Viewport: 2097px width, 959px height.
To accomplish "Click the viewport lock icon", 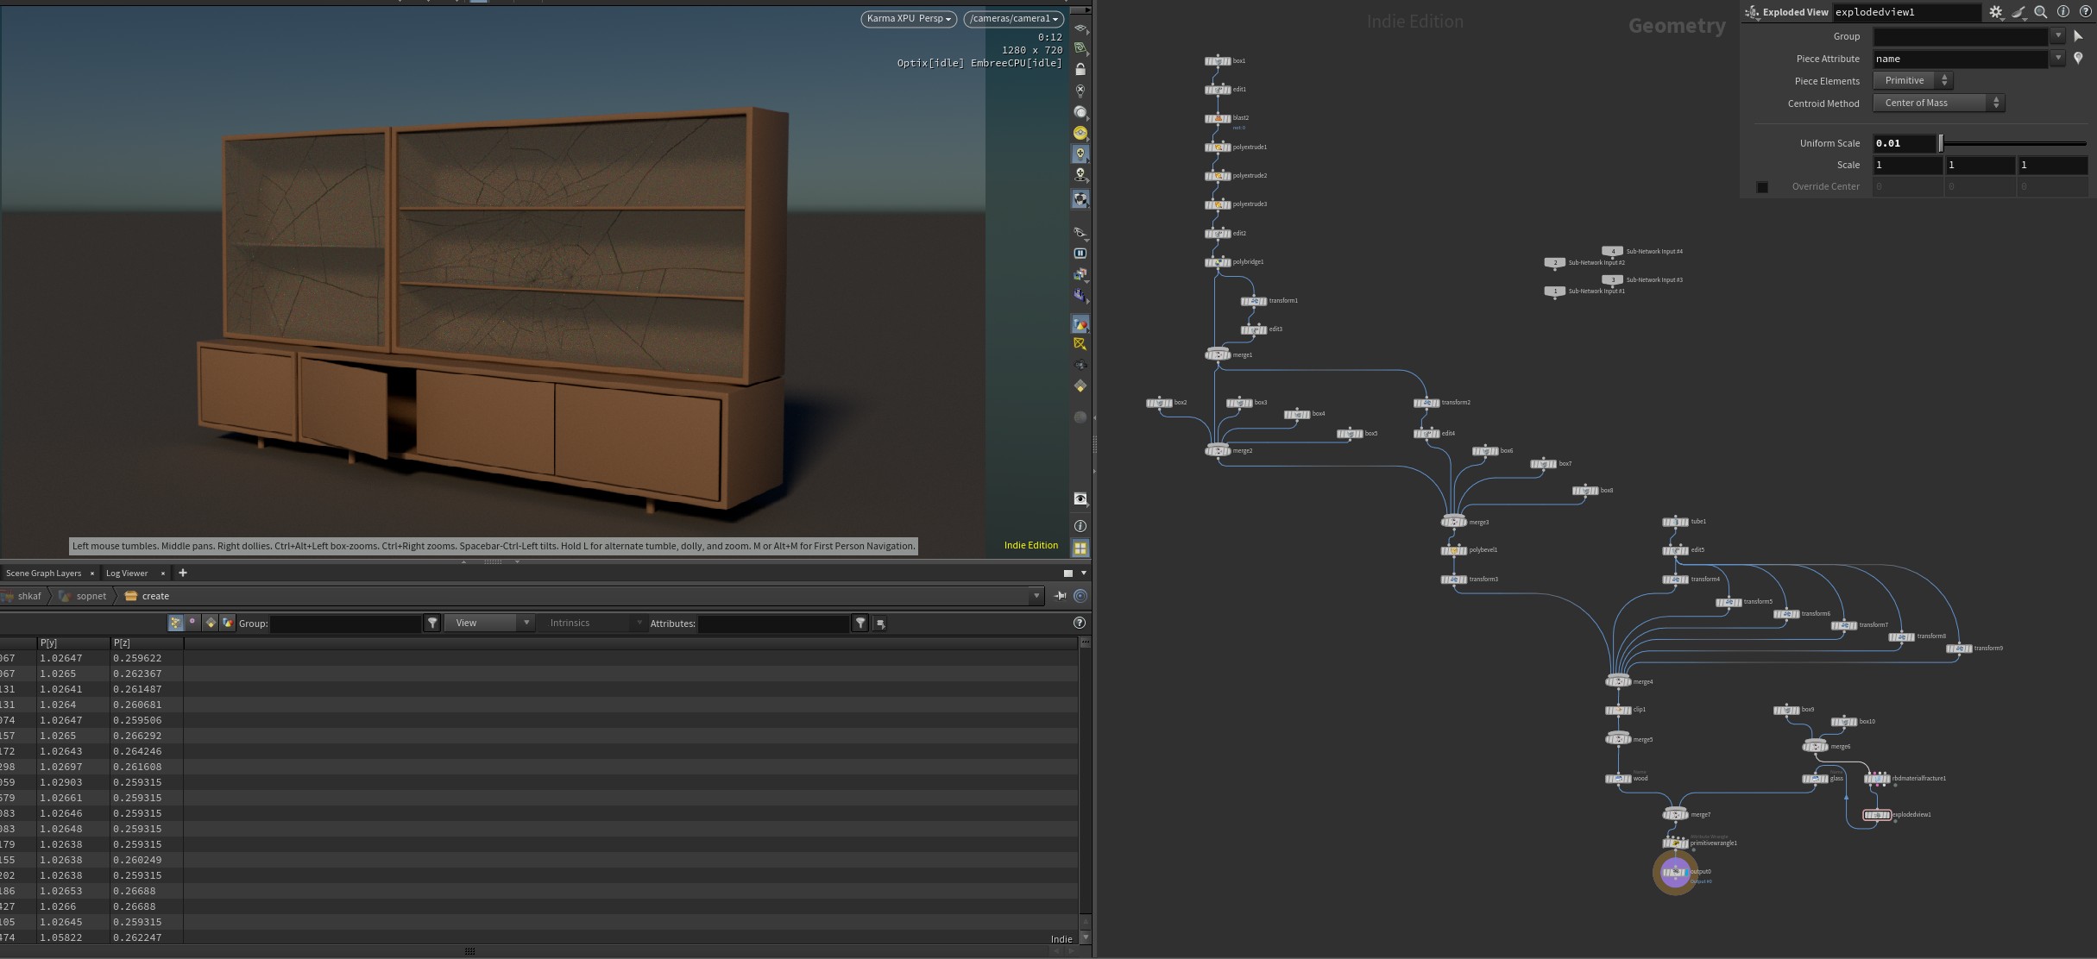I will 1080,70.
